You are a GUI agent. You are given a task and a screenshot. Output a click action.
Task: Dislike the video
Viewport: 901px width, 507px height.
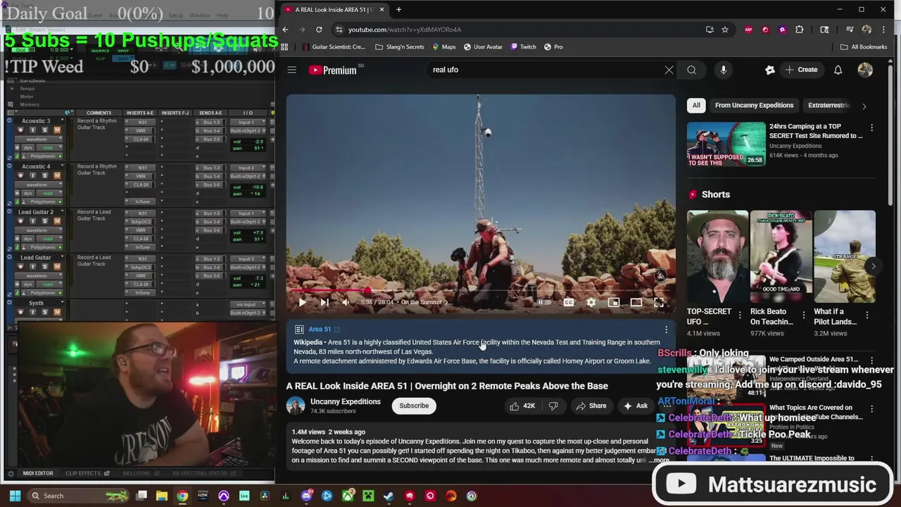(x=553, y=406)
